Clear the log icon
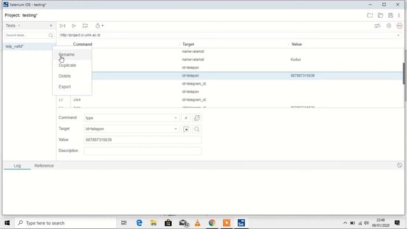The image size is (407, 229). coord(399,165)
